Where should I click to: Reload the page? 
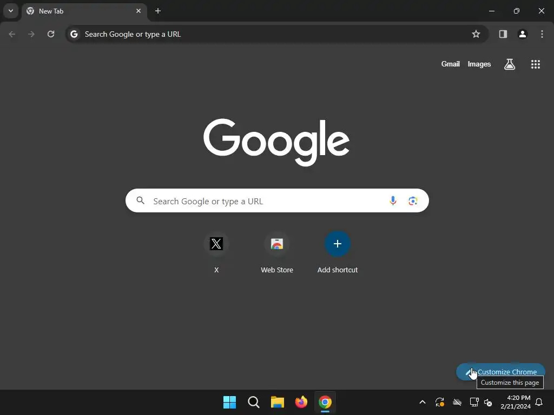51,34
